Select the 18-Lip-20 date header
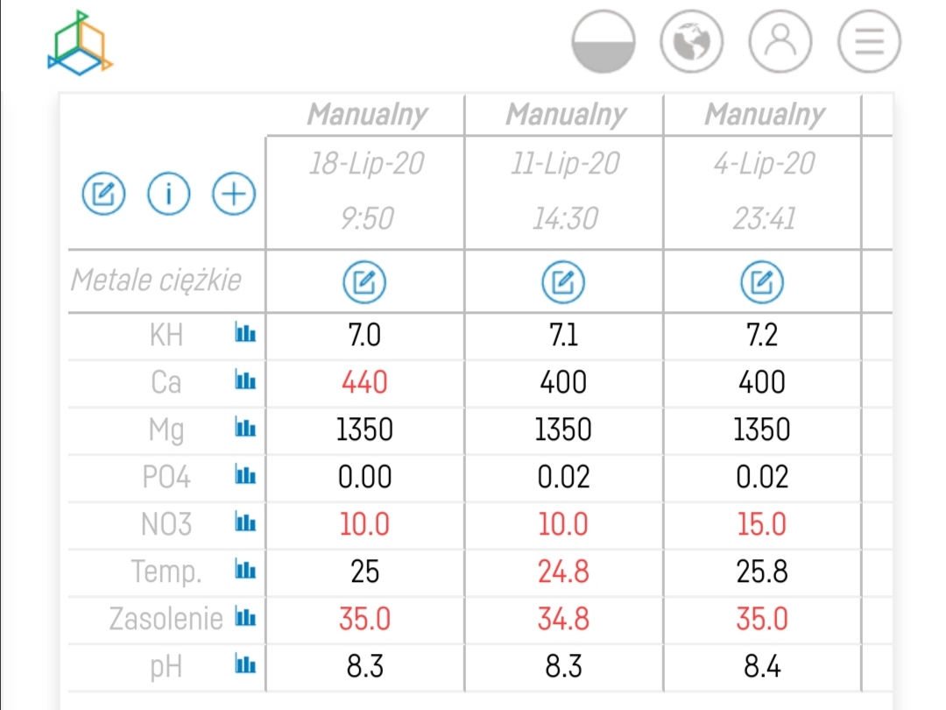Viewport: 946px width, 710px height. tap(364, 164)
